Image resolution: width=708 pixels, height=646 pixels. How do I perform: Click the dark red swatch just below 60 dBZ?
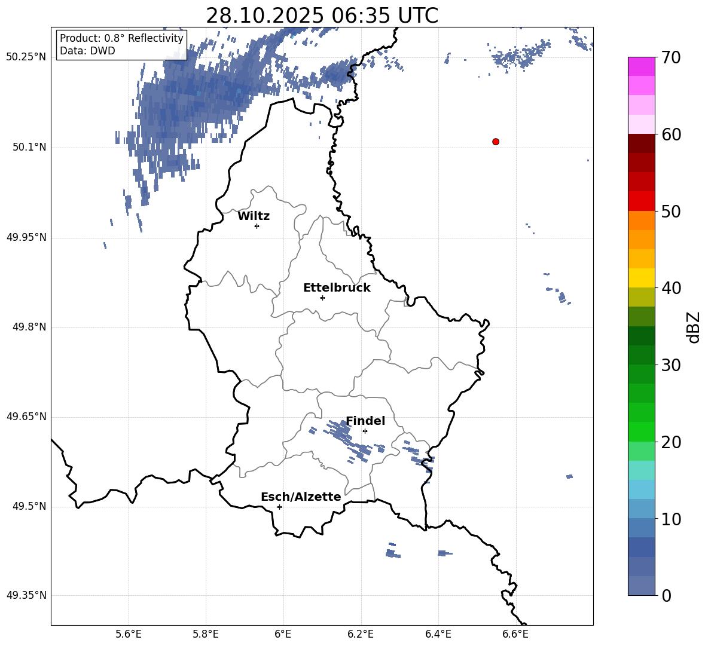point(641,143)
